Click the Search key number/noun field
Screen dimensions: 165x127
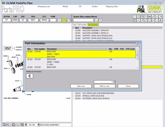pos(83,20)
